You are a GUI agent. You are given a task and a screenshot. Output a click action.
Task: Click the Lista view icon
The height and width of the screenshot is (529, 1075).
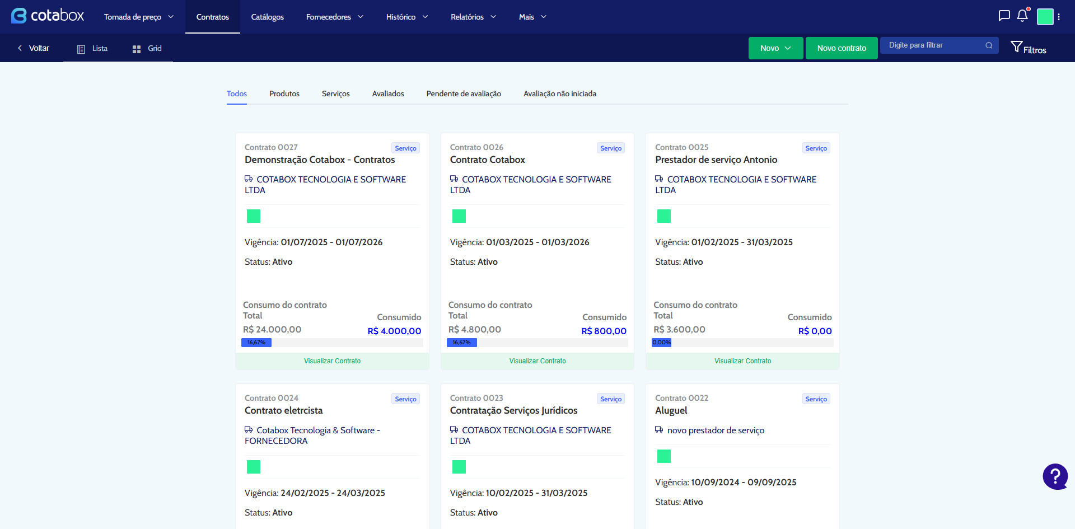(81, 49)
